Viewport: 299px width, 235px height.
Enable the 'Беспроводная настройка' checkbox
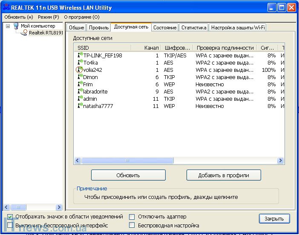click(x=132, y=225)
